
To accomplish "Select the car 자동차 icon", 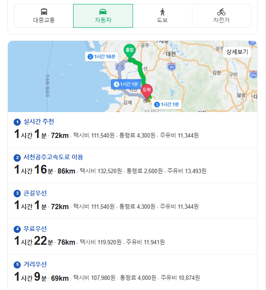I will pos(103,12).
